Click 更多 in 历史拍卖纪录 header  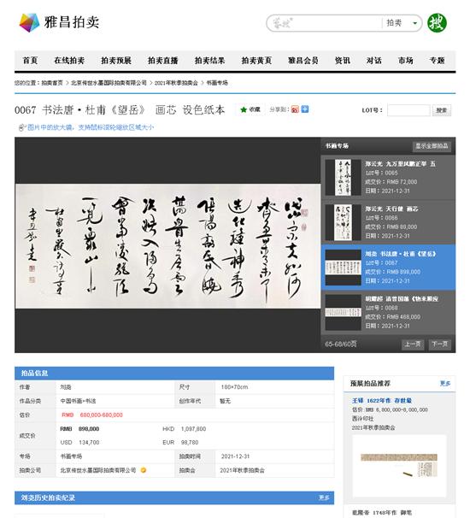pos(324,497)
